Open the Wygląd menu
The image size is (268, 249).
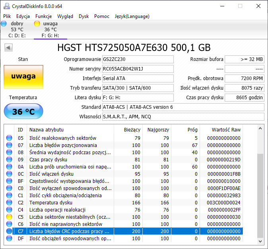(65, 16)
